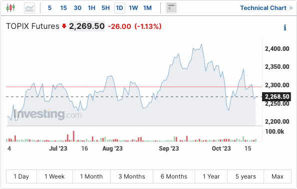This screenshot has width=297, height=189.
Task: Select the area chart type icon
Action: pyautogui.click(x=29, y=8)
